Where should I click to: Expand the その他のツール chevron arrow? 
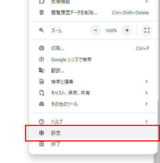(146, 104)
